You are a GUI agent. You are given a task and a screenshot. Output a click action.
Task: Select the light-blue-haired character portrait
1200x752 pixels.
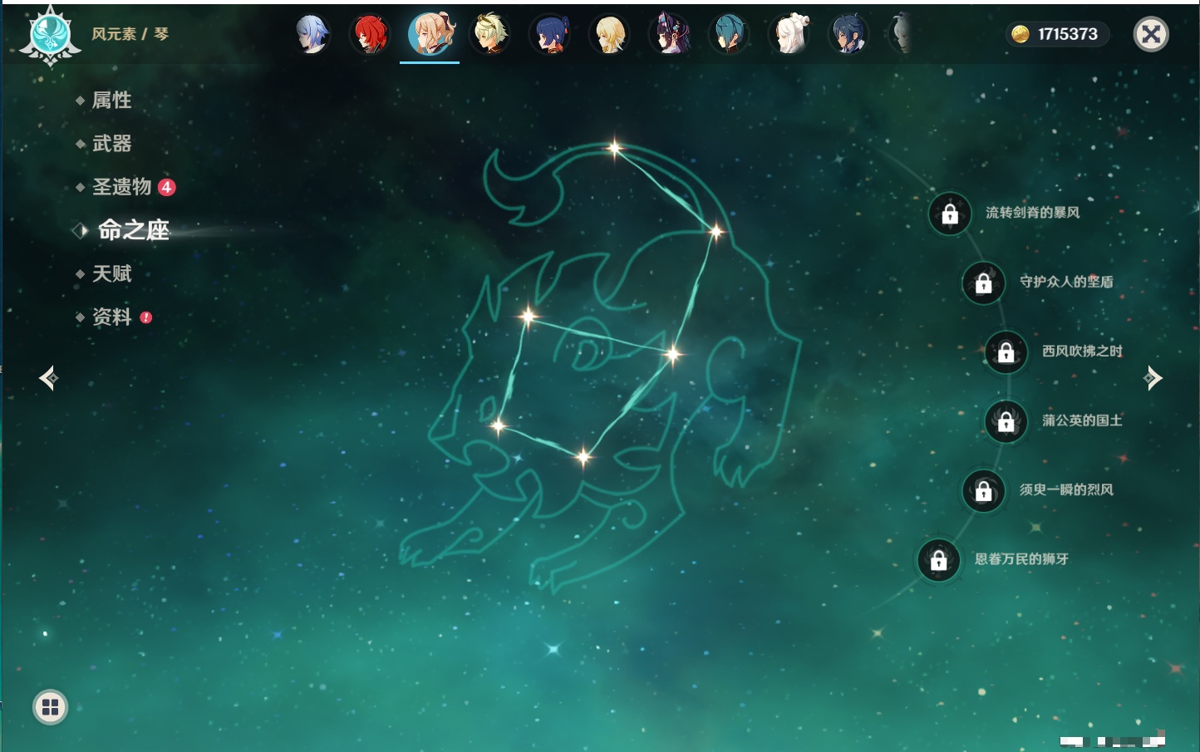point(312,34)
